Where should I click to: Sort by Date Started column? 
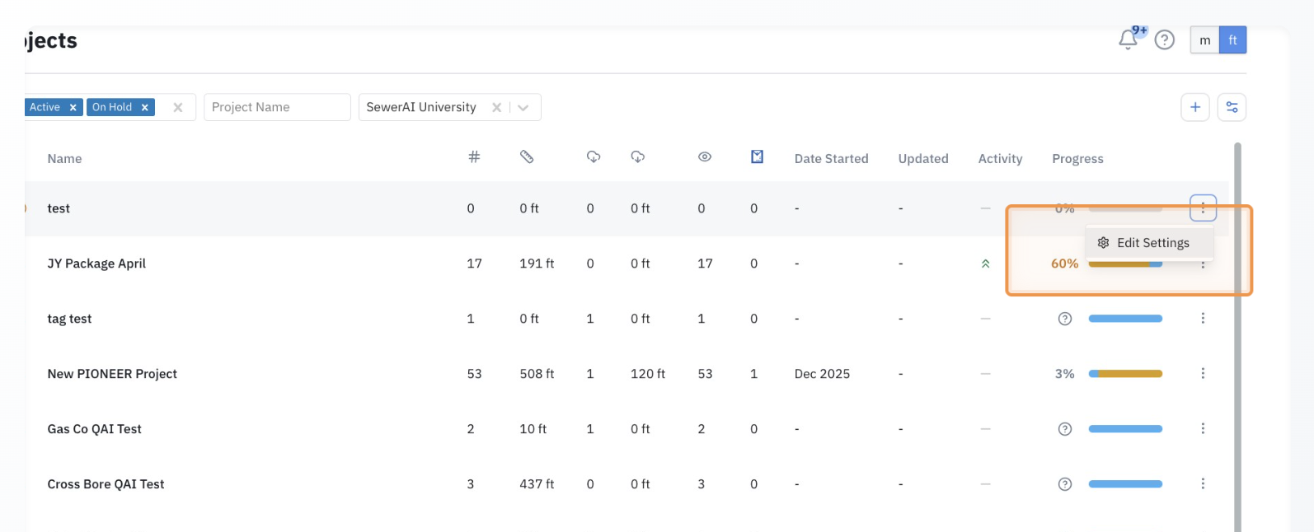tap(831, 159)
